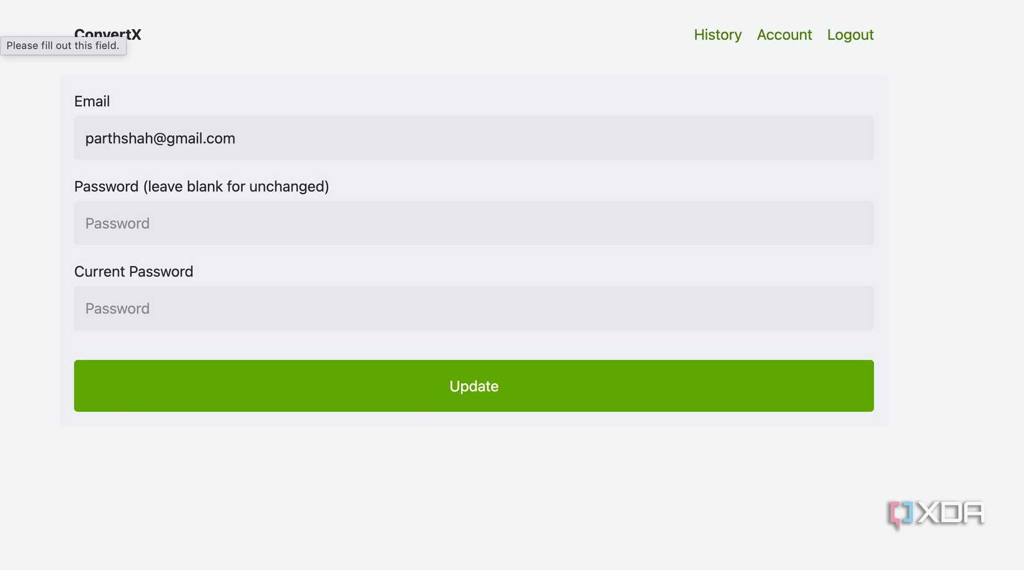Click 'Password (leave blank for unchanged)' label
This screenshot has width=1024, height=570.
point(201,186)
